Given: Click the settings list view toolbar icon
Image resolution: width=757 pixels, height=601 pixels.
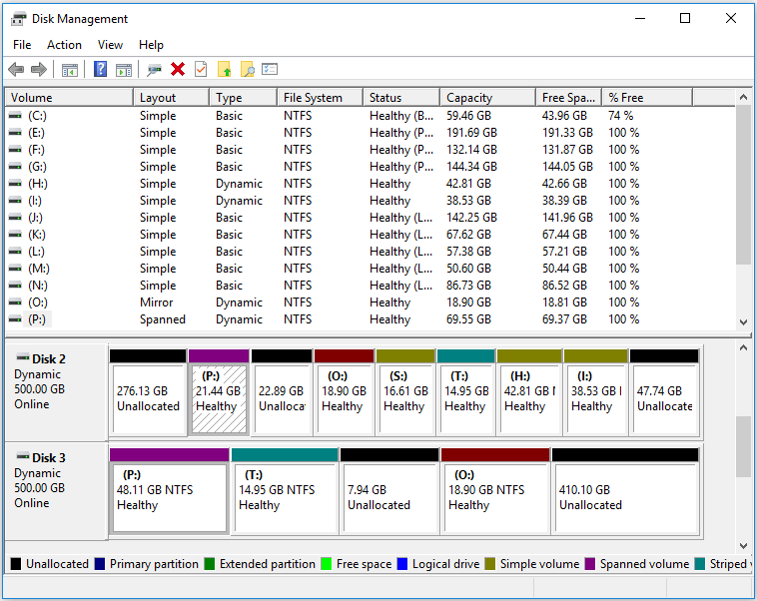Looking at the screenshot, I should pyautogui.click(x=270, y=70).
